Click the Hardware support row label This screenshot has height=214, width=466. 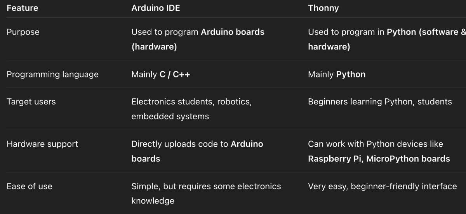point(42,144)
